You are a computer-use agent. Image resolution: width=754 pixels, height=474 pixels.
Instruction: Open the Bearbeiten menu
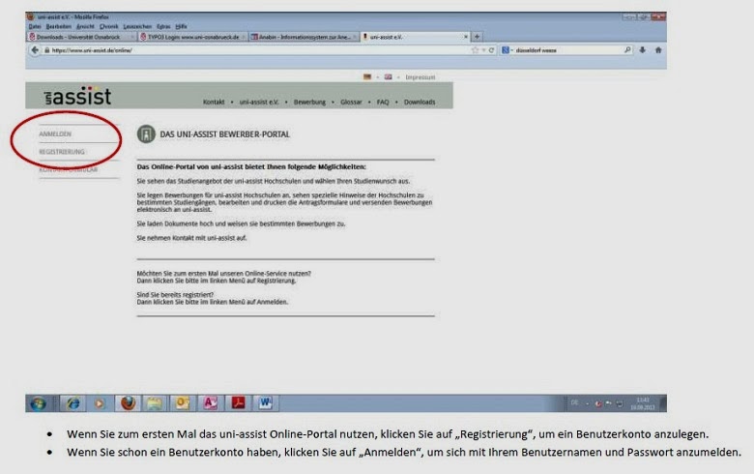59,26
